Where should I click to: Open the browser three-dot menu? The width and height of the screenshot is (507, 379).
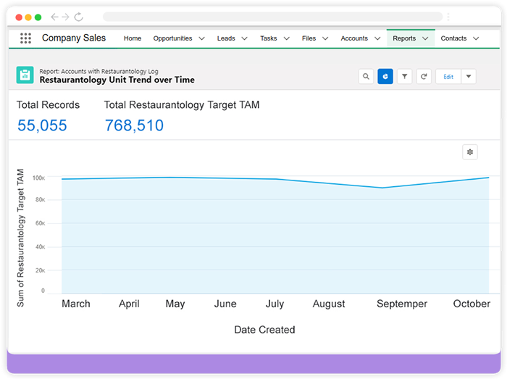pos(448,17)
